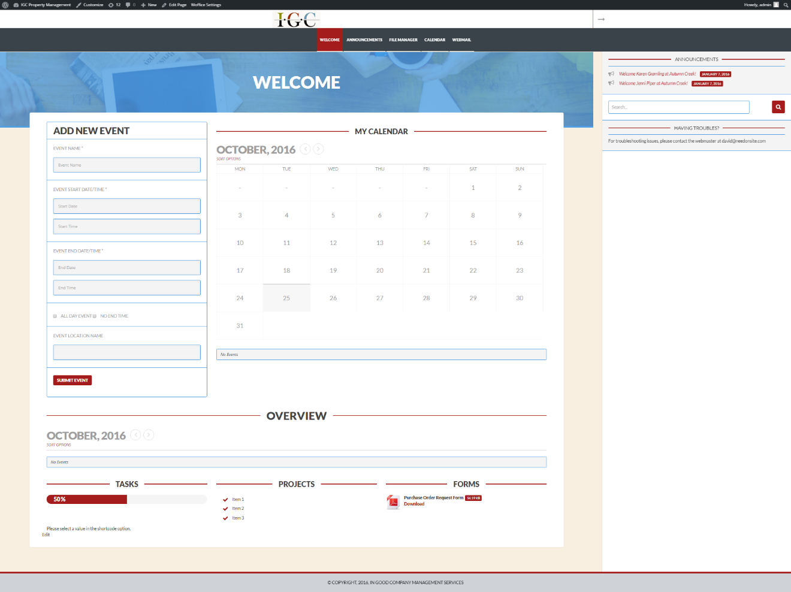Open the comments bubble in admin bar

[128, 5]
